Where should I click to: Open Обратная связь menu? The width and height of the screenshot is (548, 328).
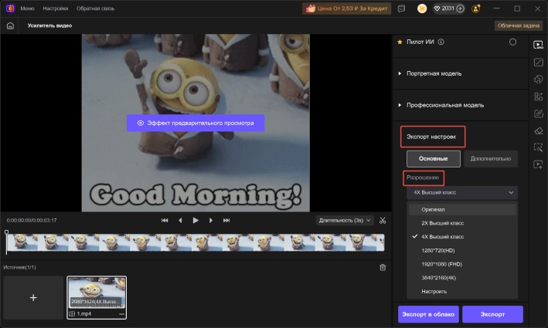95,8
